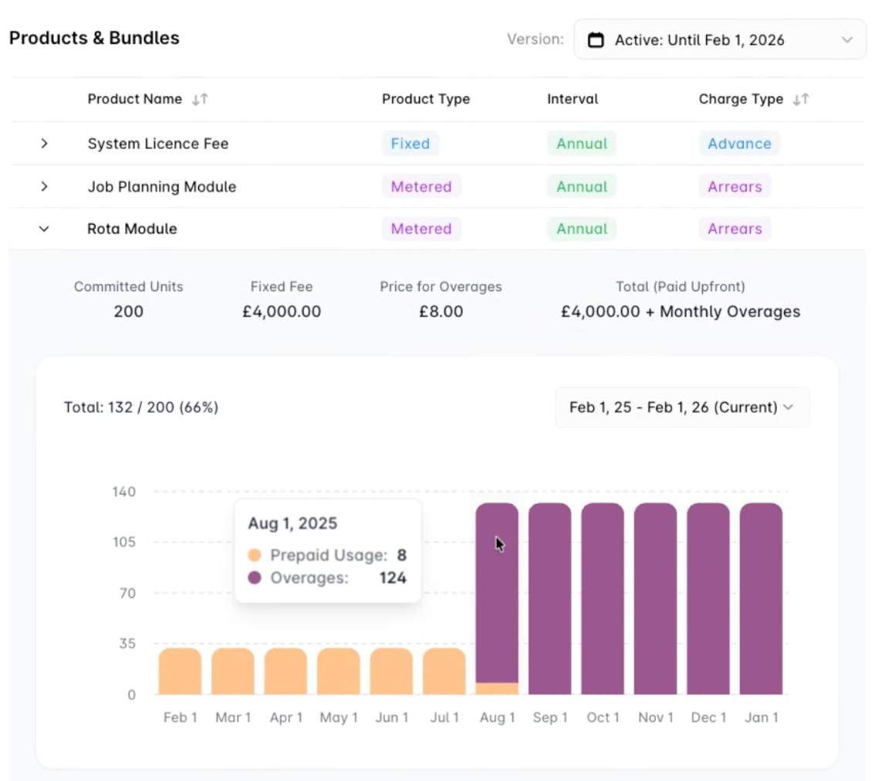Viewport: 875px width, 781px height.
Task: Click the Total: 132 / 200 usage indicator
Action: 141,407
